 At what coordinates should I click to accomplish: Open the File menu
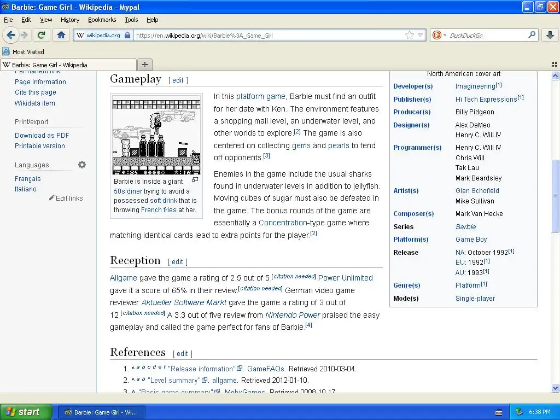tap(8, 20)
